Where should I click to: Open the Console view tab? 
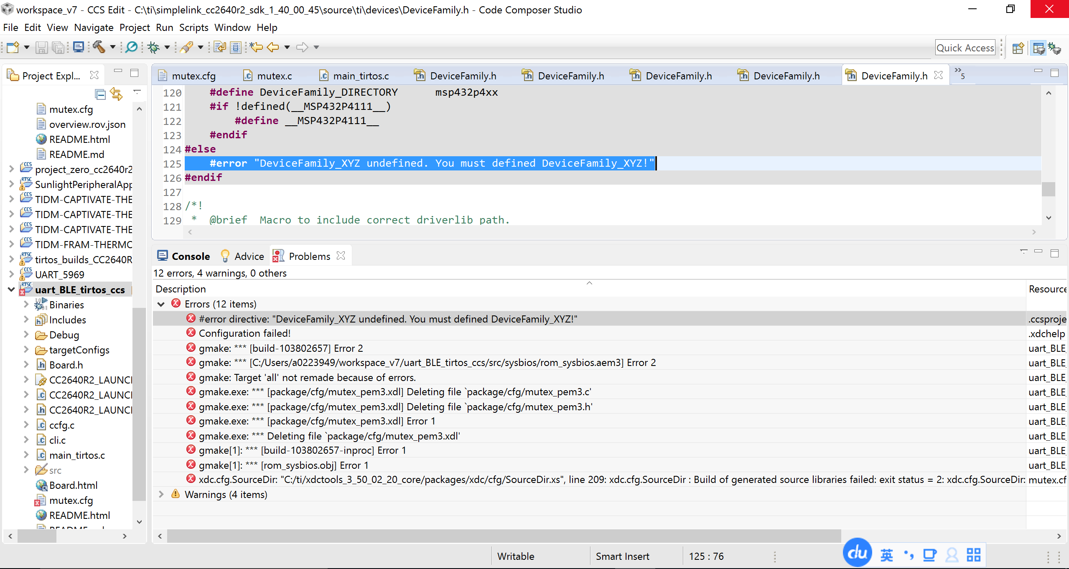click(183, 256)
